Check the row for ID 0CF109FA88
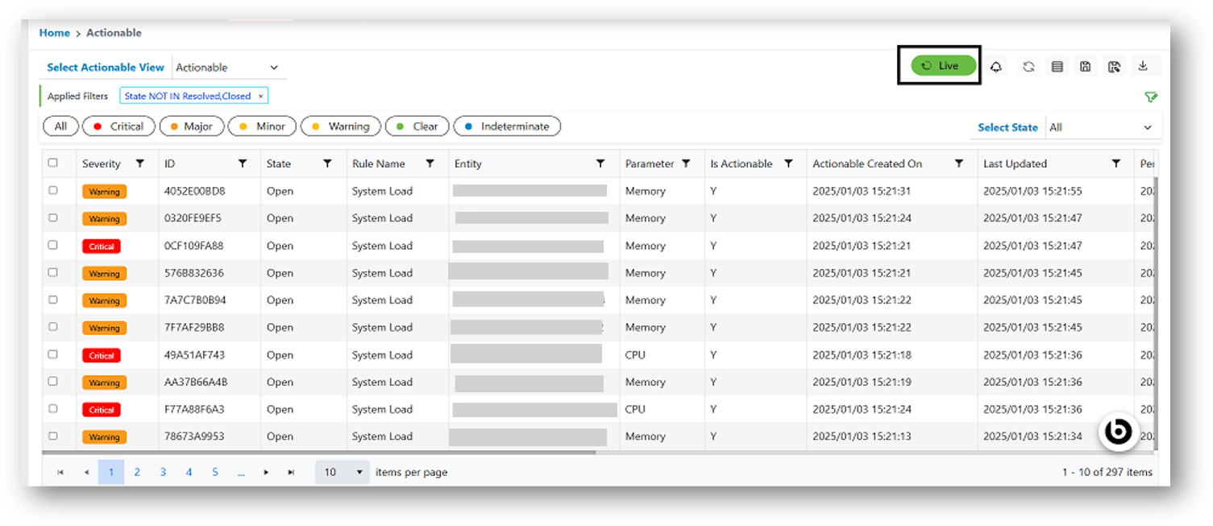Viewport: 1213px width, 526px height. (53, 245)
